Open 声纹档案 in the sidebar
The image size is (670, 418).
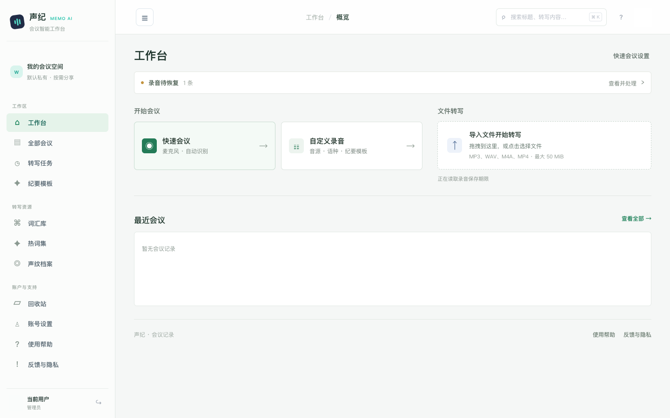(x=57, y=264)
